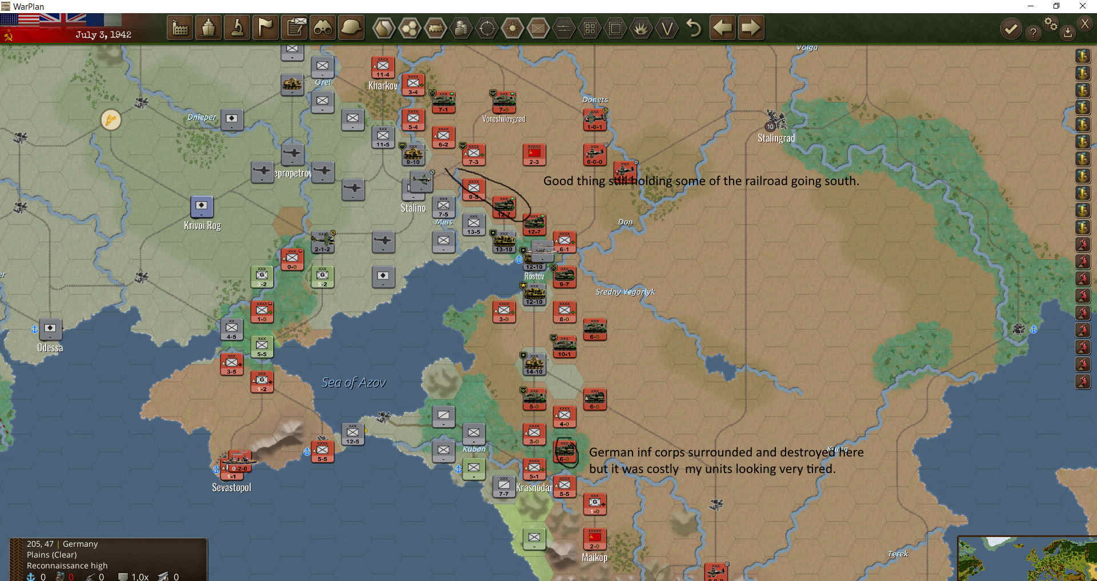Open the gears settings menu
The width and height of the screenshot is (1097, 581).
[x=1051, y=24]
